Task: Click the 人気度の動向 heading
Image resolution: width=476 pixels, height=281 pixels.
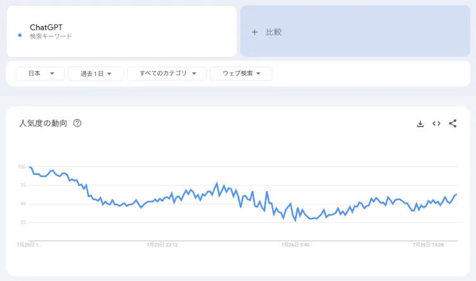Action: pos(43,123)
